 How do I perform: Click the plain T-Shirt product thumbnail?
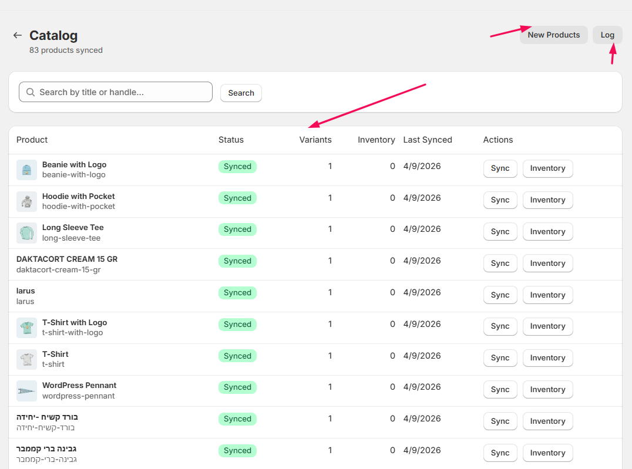[x=26, y=359]
